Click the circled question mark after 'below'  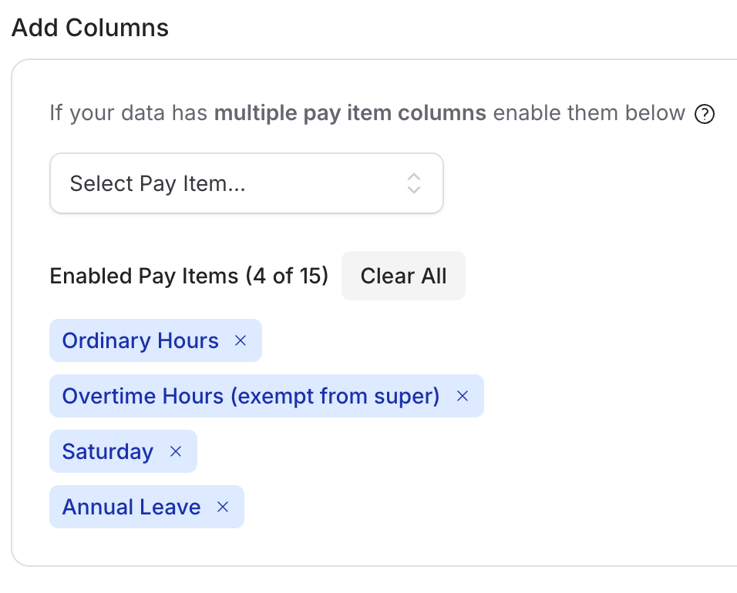point(704,114)
